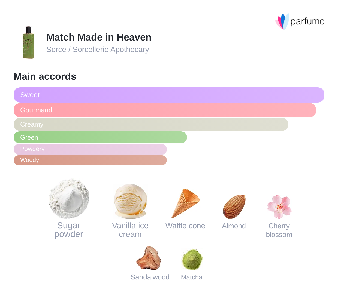
Task: Click the Matcha powder icon
Action: pos(192,259)
